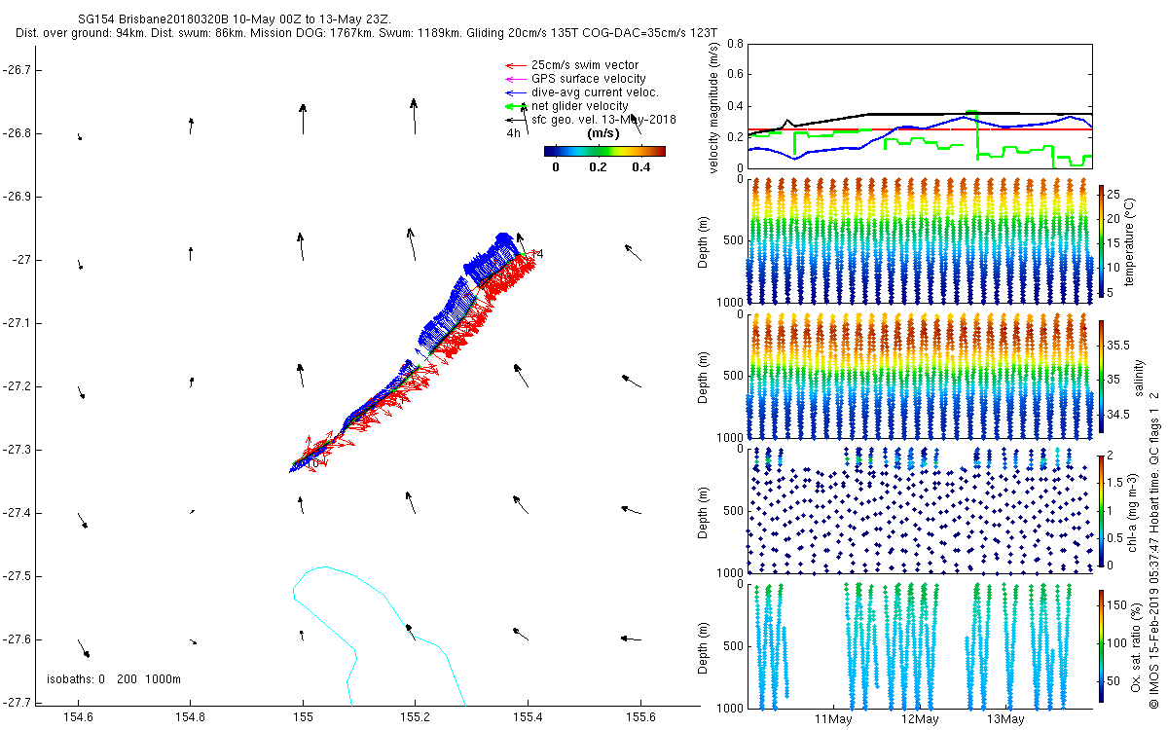Viewport: 1168px width, 730px height.
Task: Click the '11May' date label
Action: (834, 719)
